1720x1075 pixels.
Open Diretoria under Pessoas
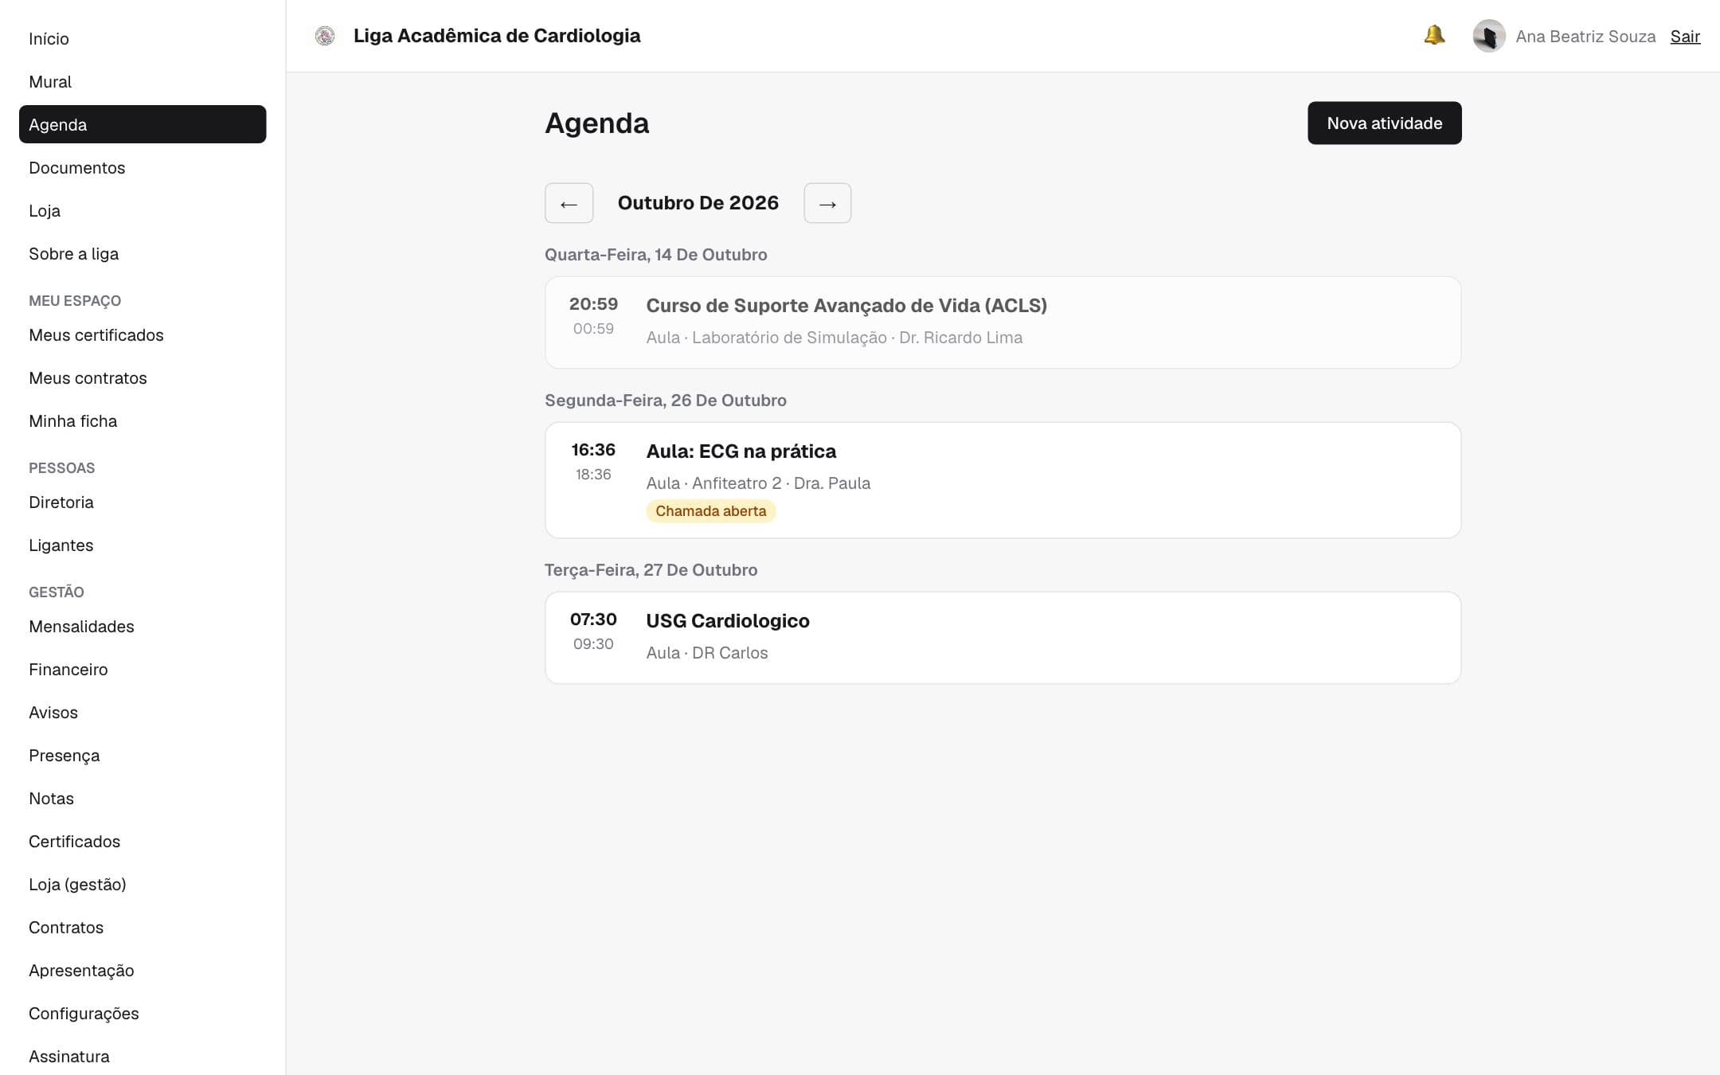pos(143,502)
